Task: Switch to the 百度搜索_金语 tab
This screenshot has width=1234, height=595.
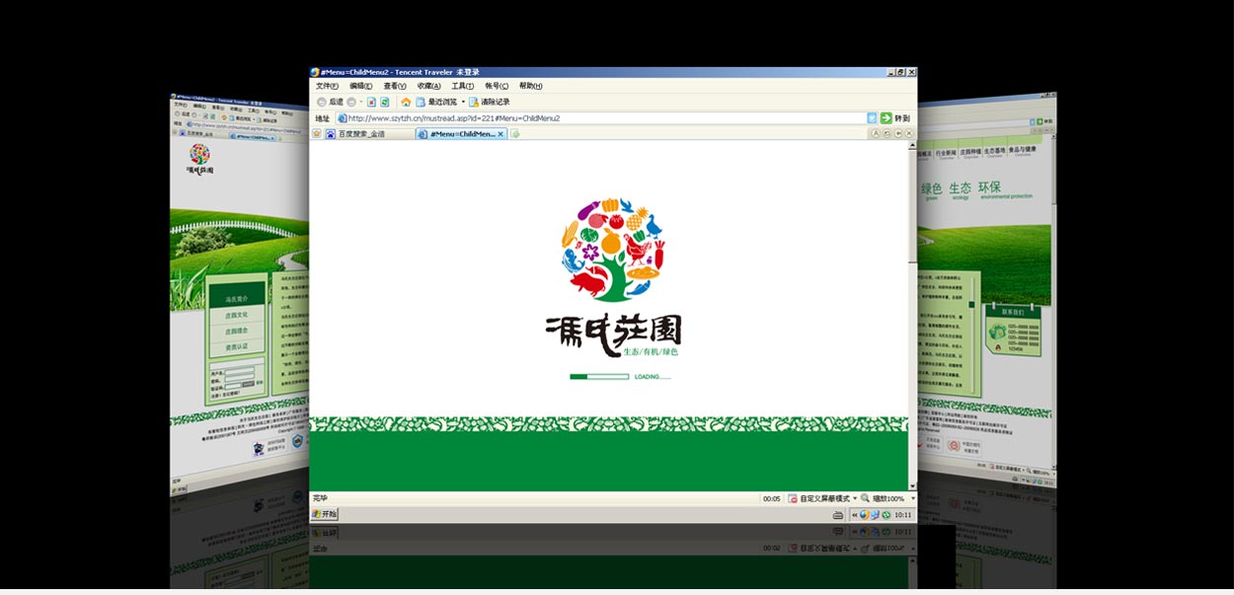Action: point(361,133)
